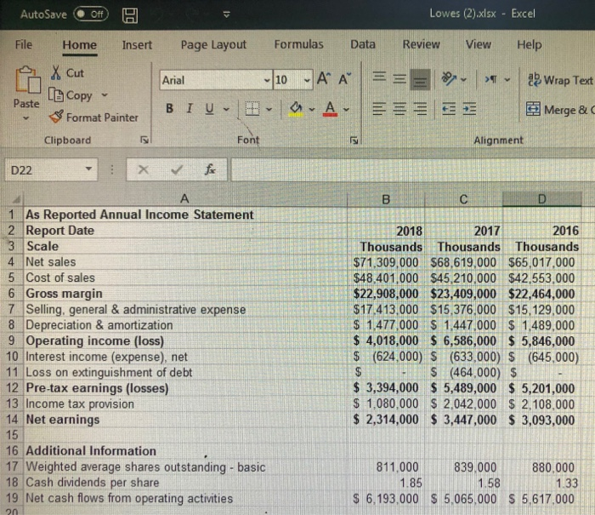Select row 9 header
Image resolution: width=595 pixels, height=515 pixels.
click(12, 340)
